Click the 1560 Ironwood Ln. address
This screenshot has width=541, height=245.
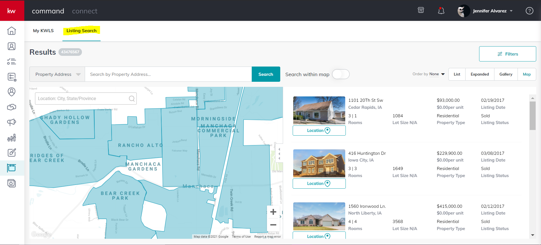coord(367,206)
